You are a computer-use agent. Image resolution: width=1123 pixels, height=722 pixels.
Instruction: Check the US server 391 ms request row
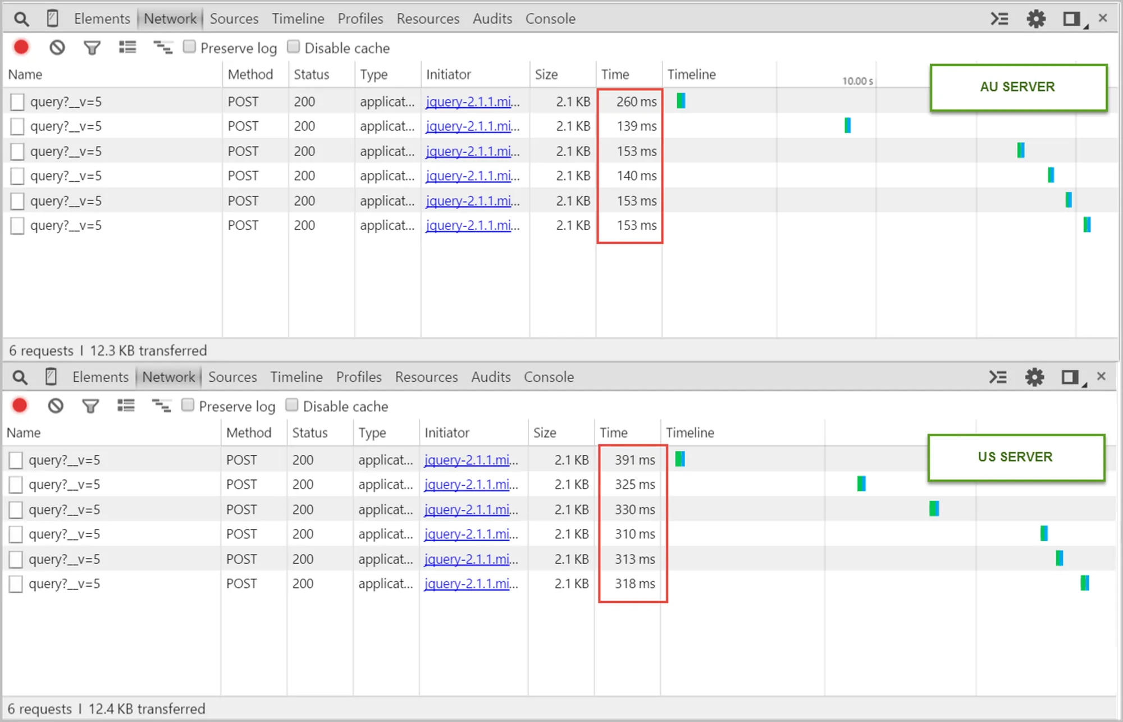[x=16, y=460]
